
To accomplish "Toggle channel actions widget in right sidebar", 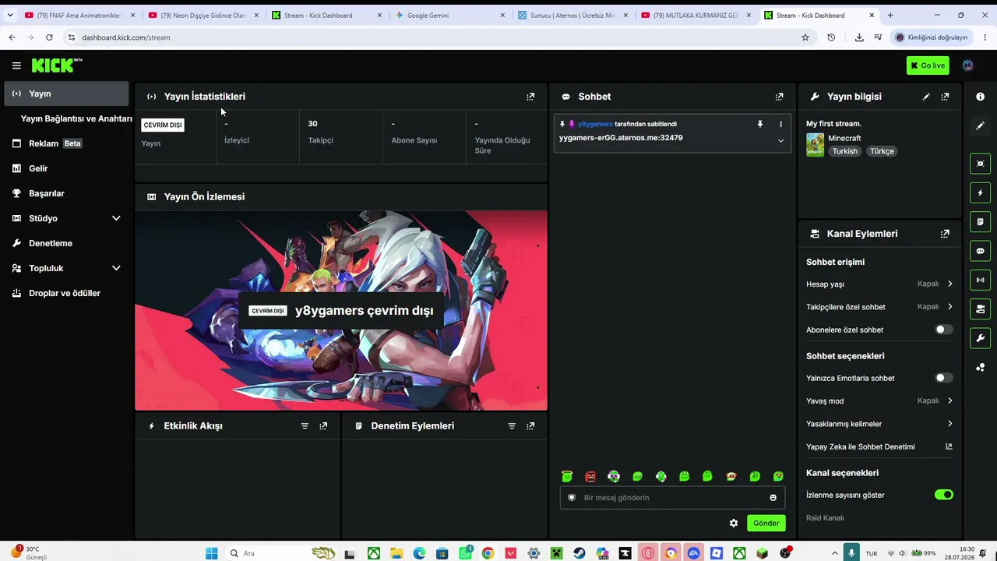I will pos(980,309).
